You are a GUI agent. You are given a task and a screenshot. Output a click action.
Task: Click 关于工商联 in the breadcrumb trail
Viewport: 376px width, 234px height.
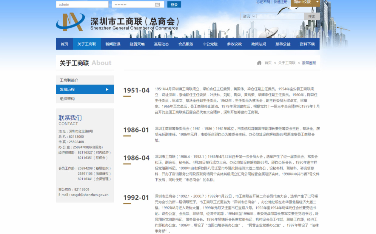pos(287,63)
